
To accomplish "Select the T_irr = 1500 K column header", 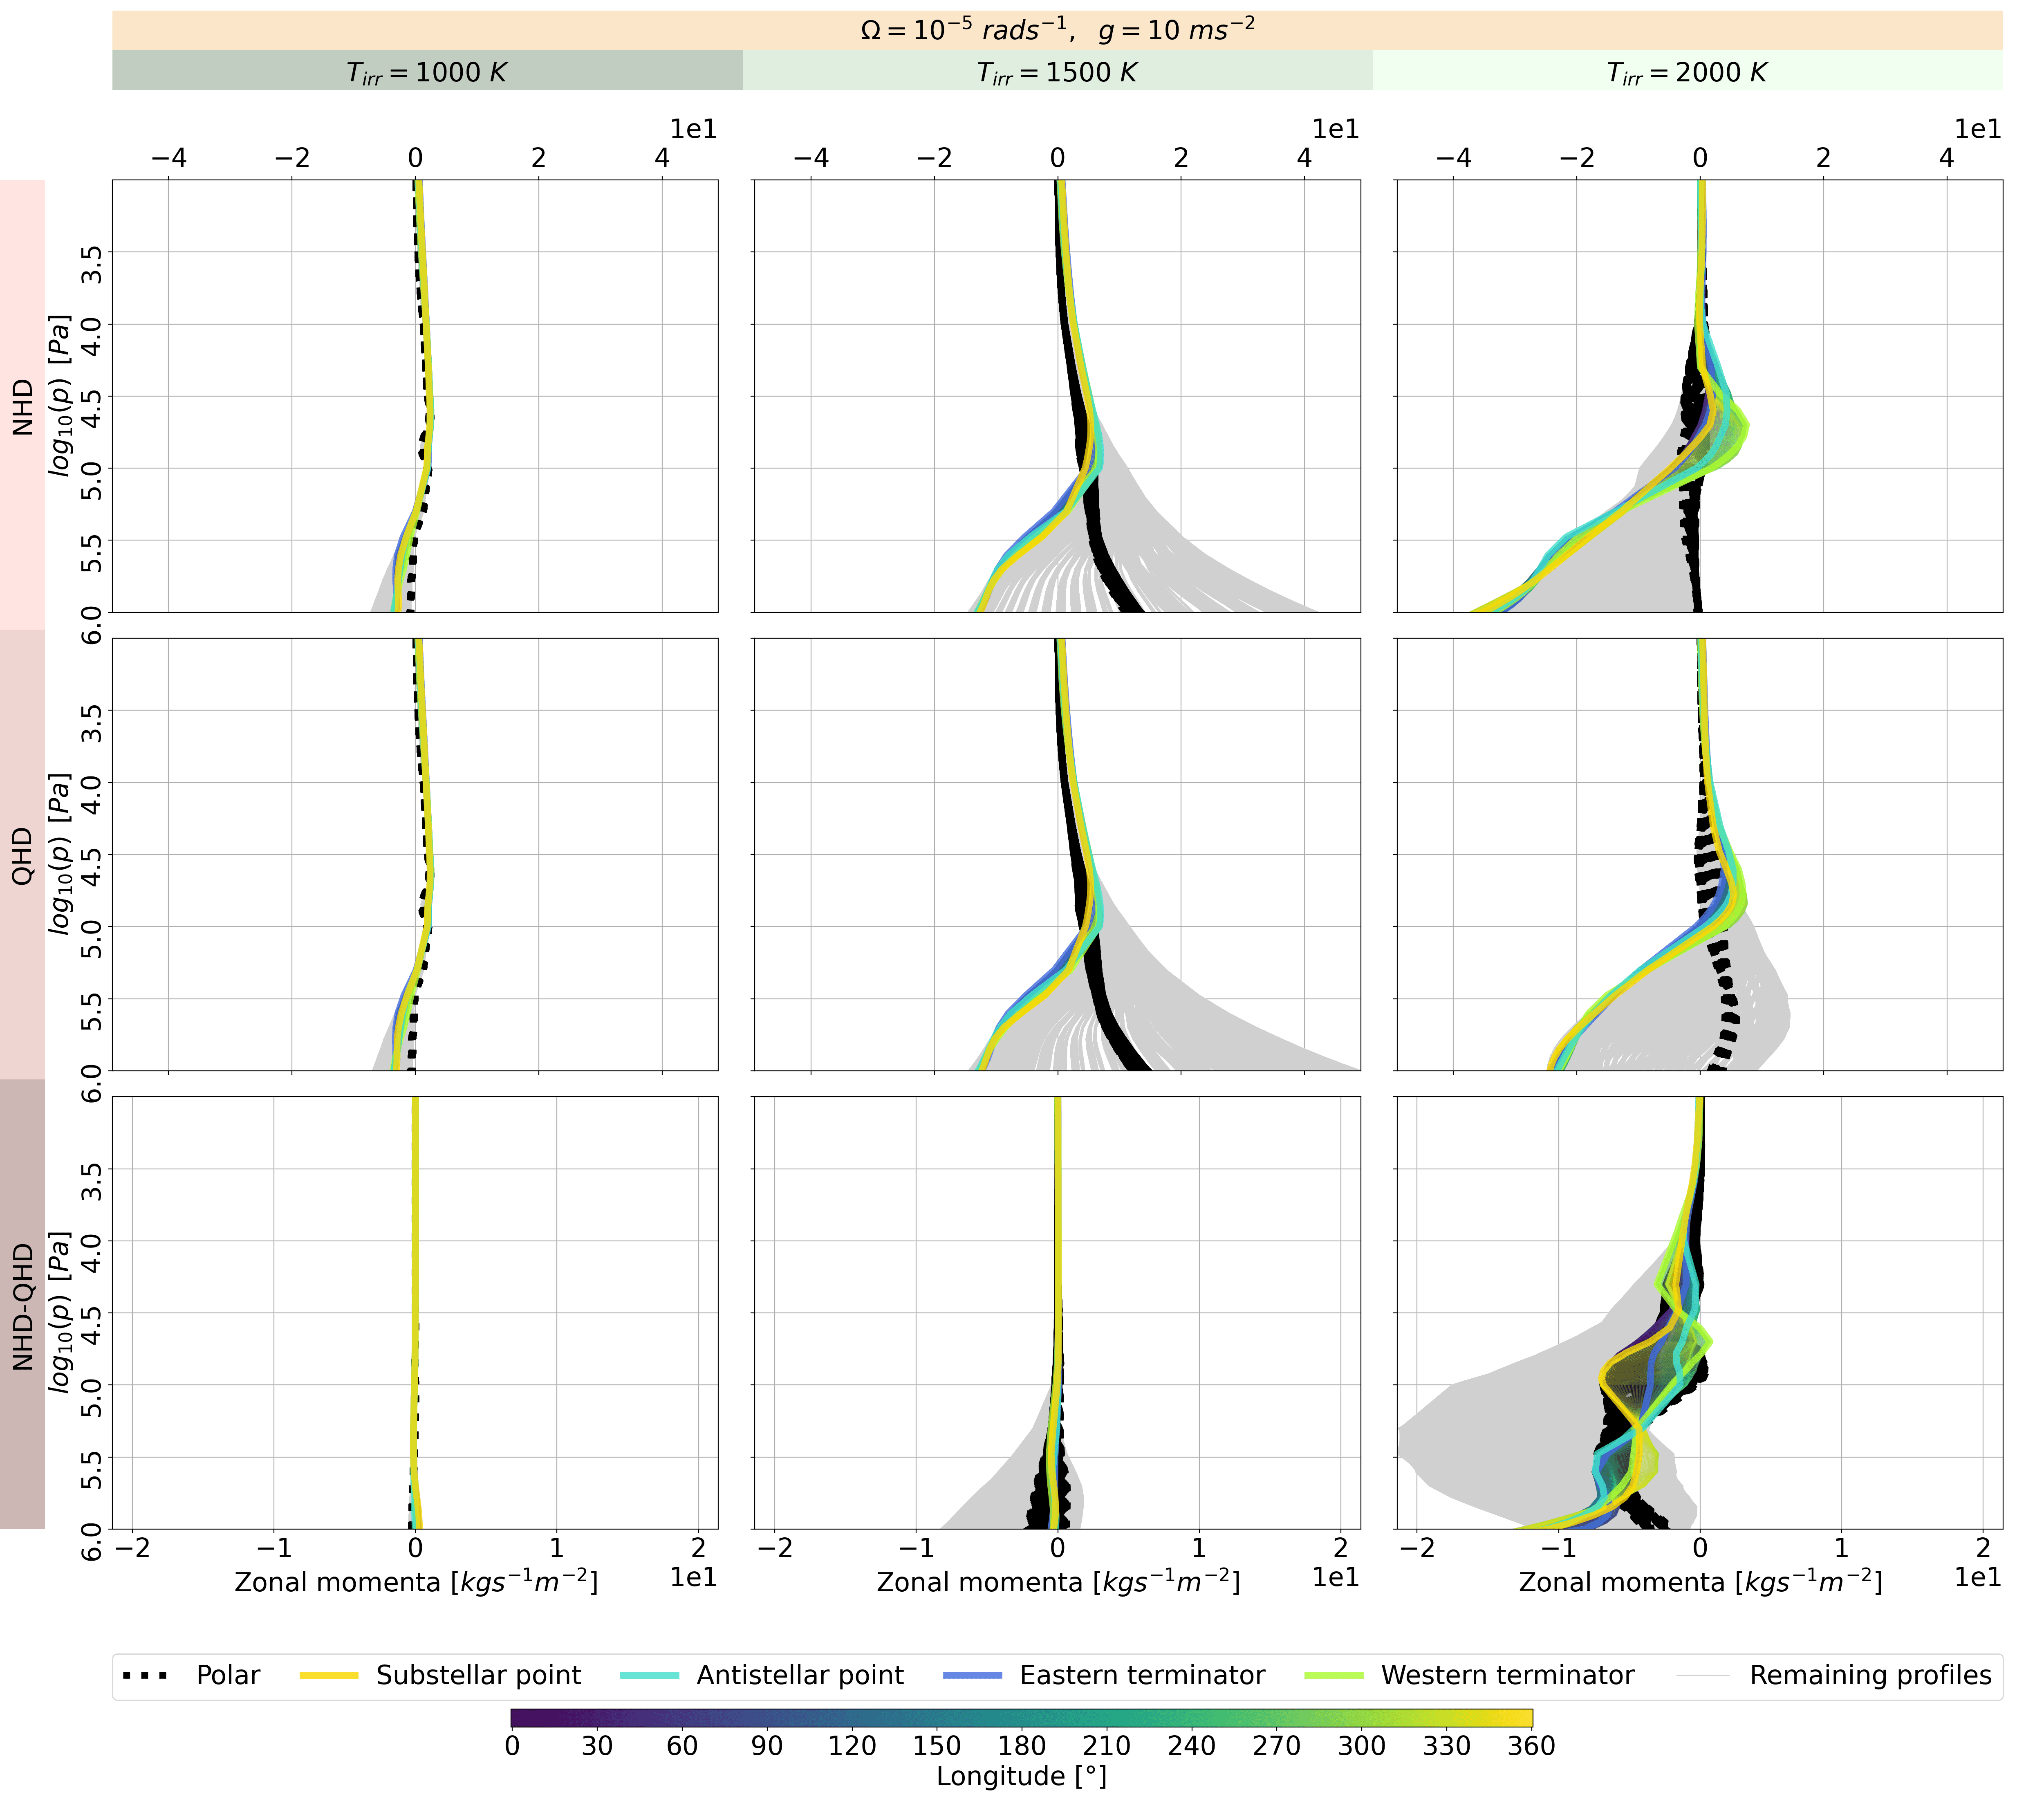I will tap(1057, 71).
